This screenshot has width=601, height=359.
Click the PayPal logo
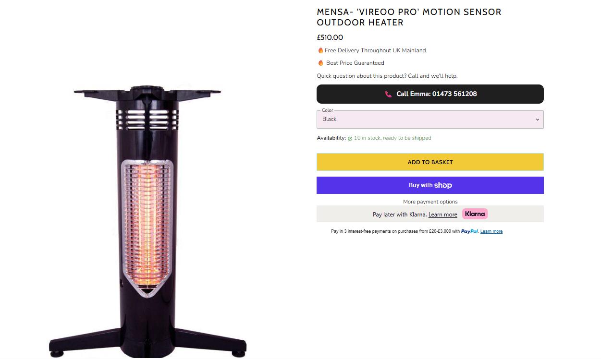[x=469, y=231]
